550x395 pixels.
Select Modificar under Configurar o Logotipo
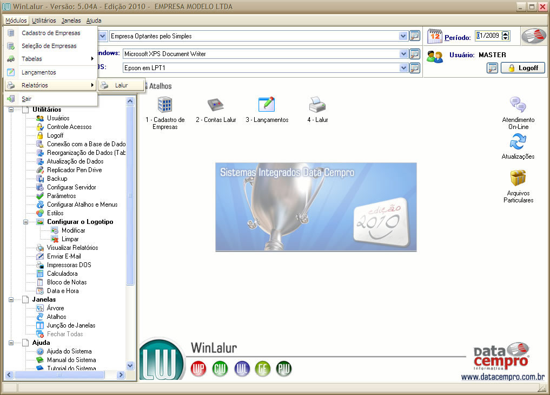tap(74, 230)
